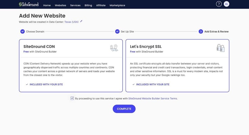Click the Set Up Site step label
249x135 pixels.
[127, 31]
